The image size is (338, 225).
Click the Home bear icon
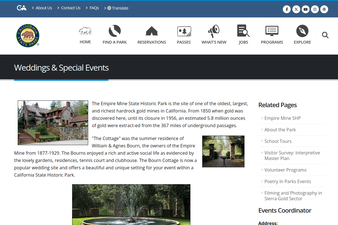(85, 31)
